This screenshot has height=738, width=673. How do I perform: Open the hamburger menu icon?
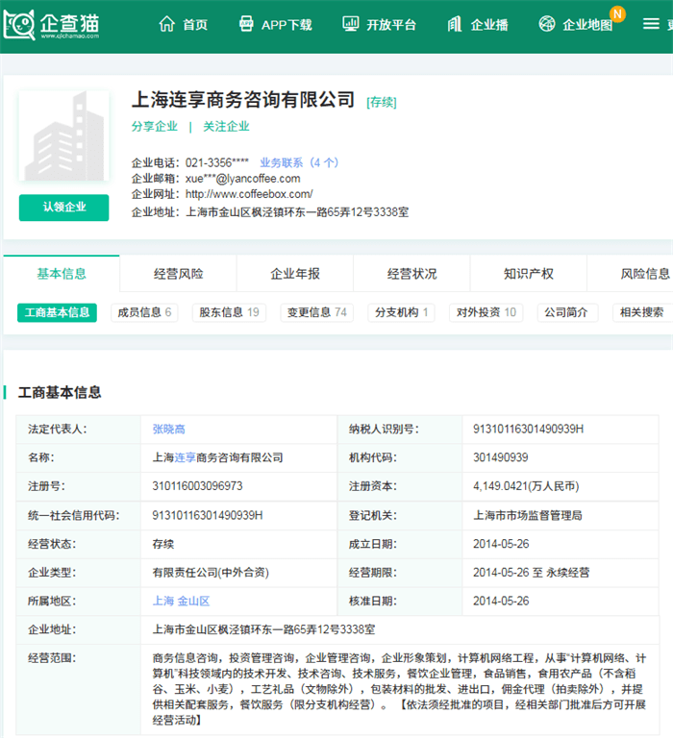(651, 23)
